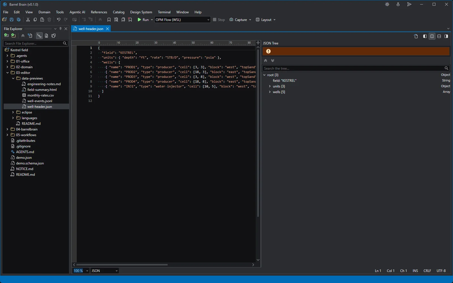Viewport: 453px width, 283px height.
Task: Switch to editor-only left layout
Action: [x=425, y=36]
